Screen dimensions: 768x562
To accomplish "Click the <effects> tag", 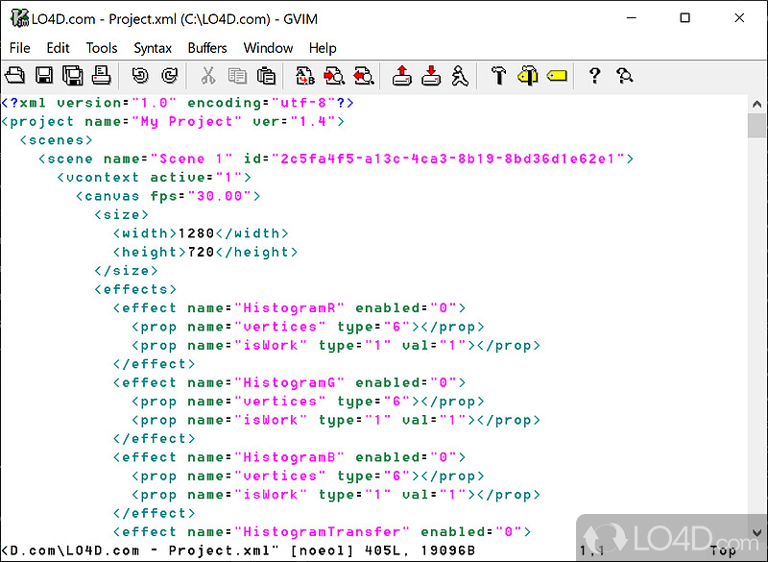I will pos(135,289).
